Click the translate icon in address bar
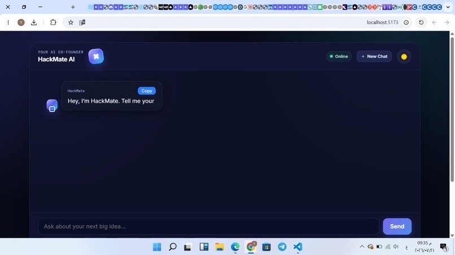This screenshot has width=455, height=255. (82, 23)
